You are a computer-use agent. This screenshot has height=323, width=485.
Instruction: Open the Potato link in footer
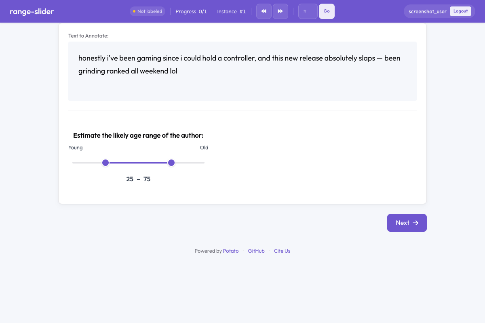231,251
